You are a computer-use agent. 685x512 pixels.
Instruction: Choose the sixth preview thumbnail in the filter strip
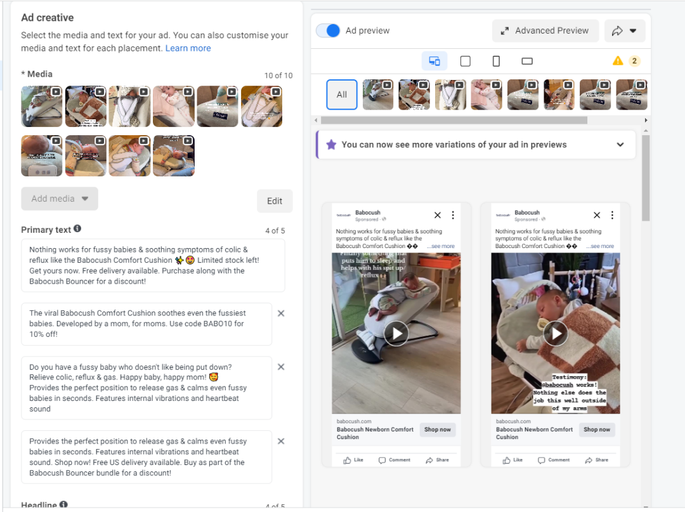[x=559, y=95]
